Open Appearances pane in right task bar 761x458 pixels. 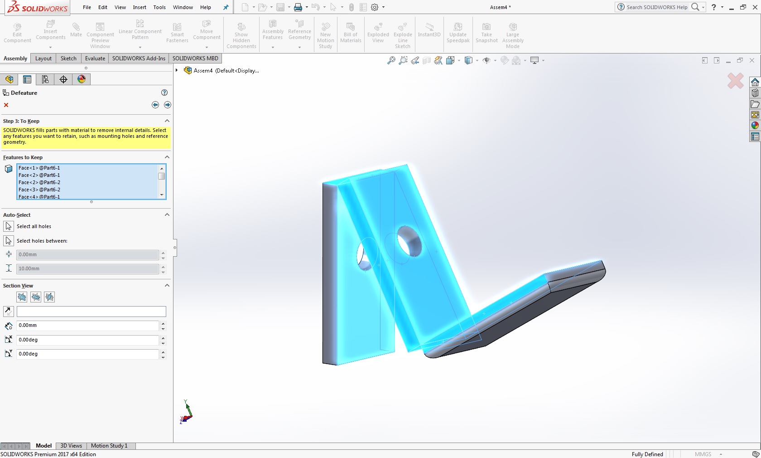pyautogui.click(x=755, y=126)
